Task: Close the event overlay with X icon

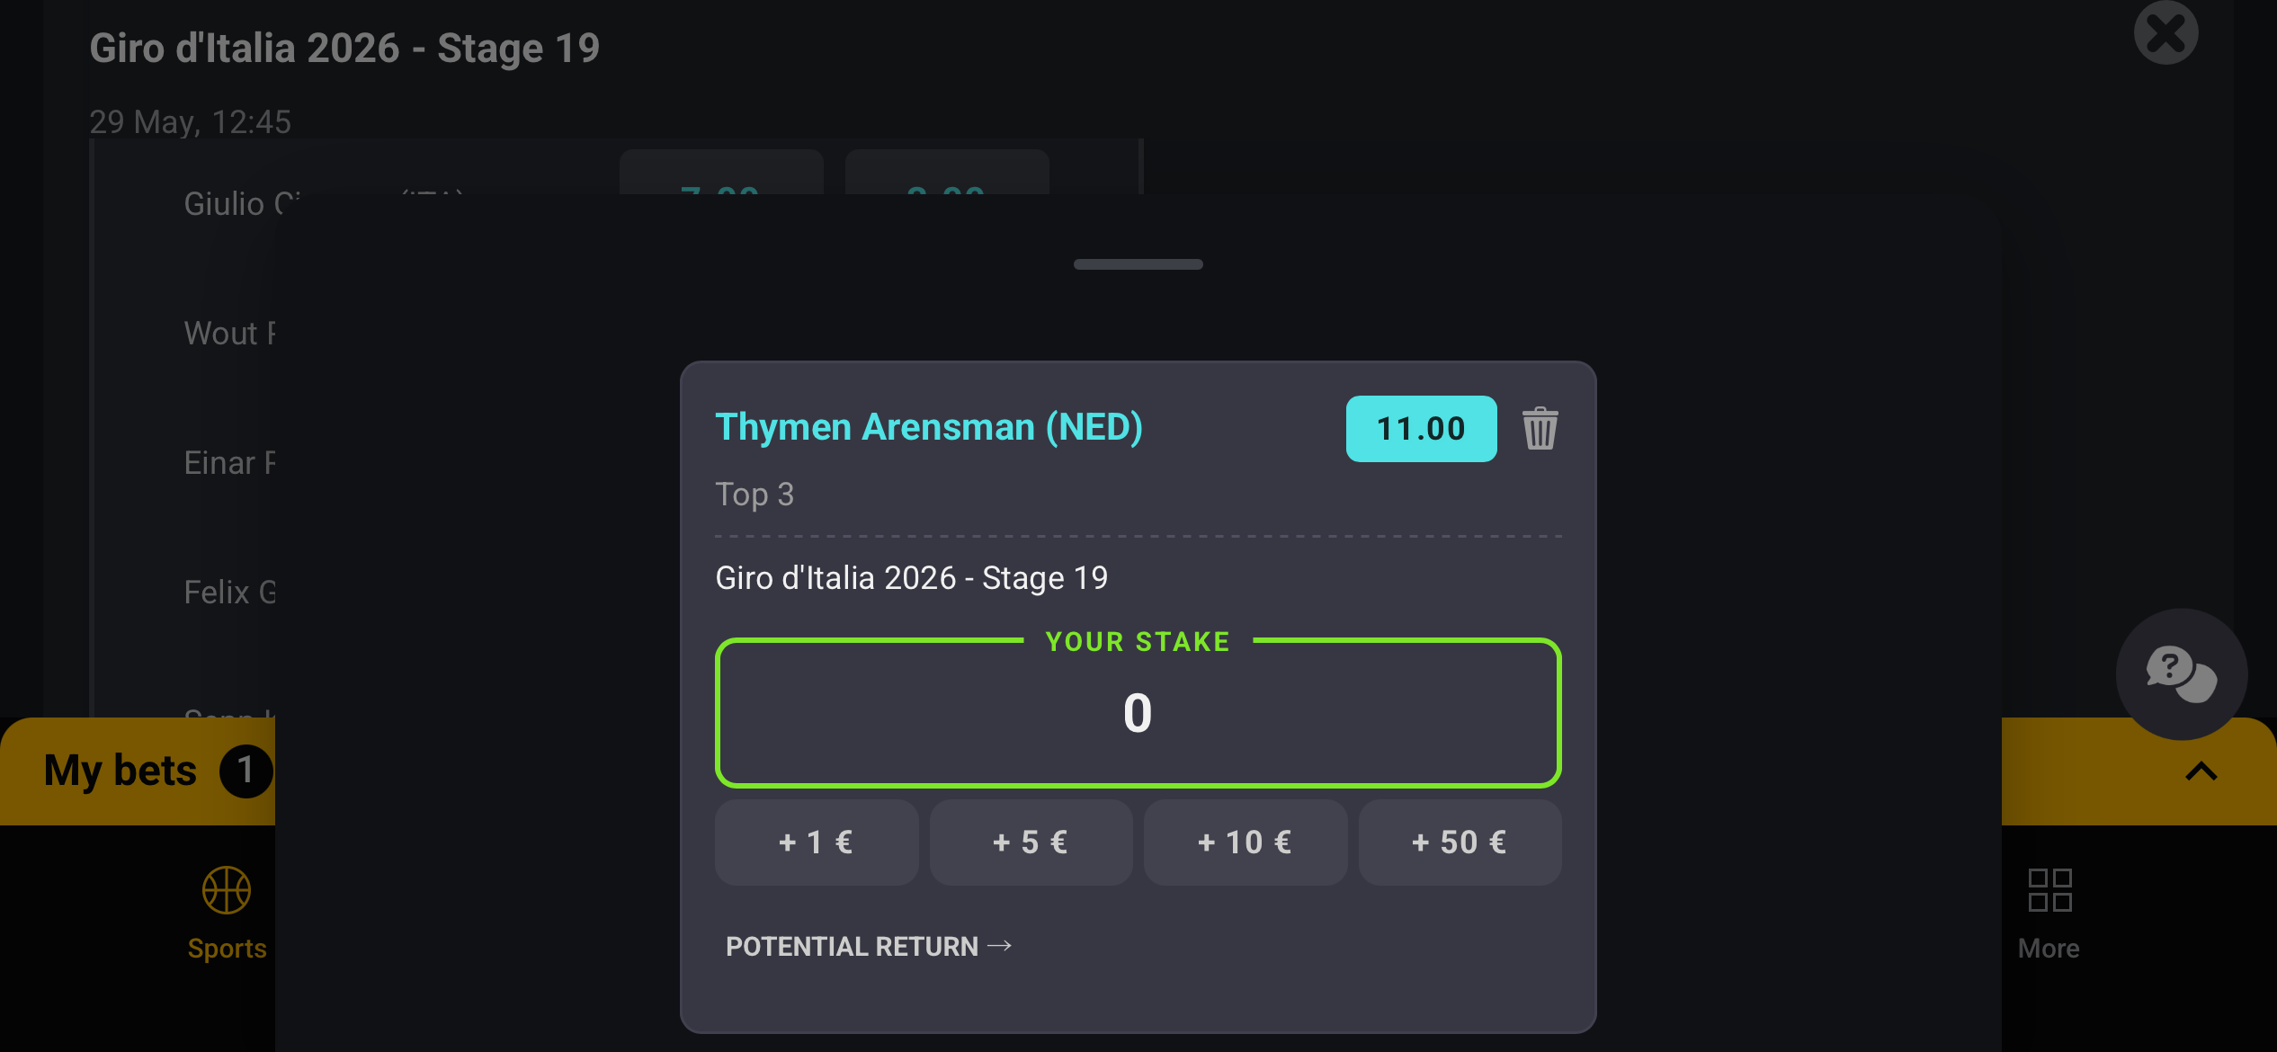Action: click(2165, 33)
